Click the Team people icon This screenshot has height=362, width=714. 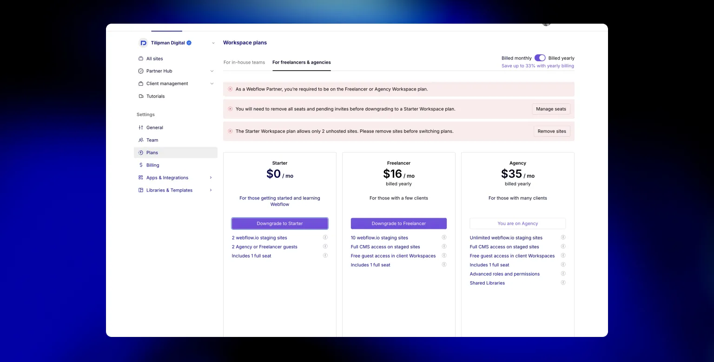(141, 140)
